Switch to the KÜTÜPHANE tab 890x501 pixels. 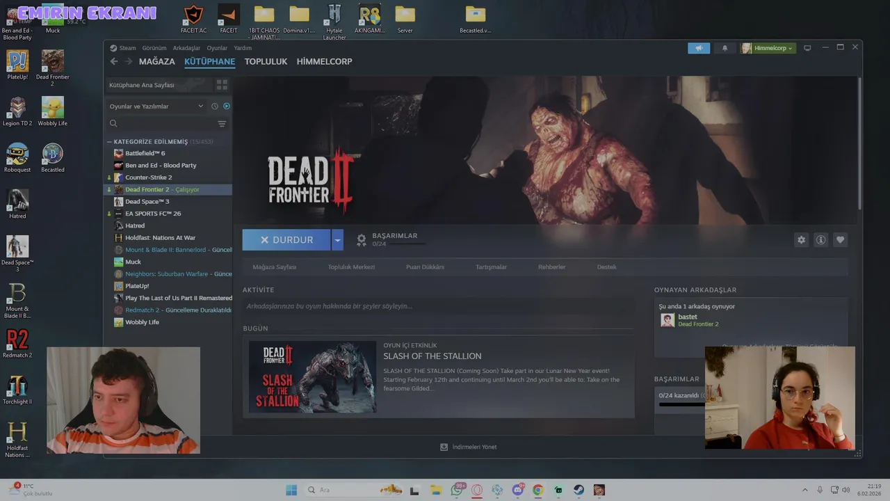tap(209, 61)
